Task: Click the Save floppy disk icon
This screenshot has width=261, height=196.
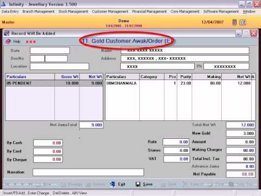Action: [138, 184]
